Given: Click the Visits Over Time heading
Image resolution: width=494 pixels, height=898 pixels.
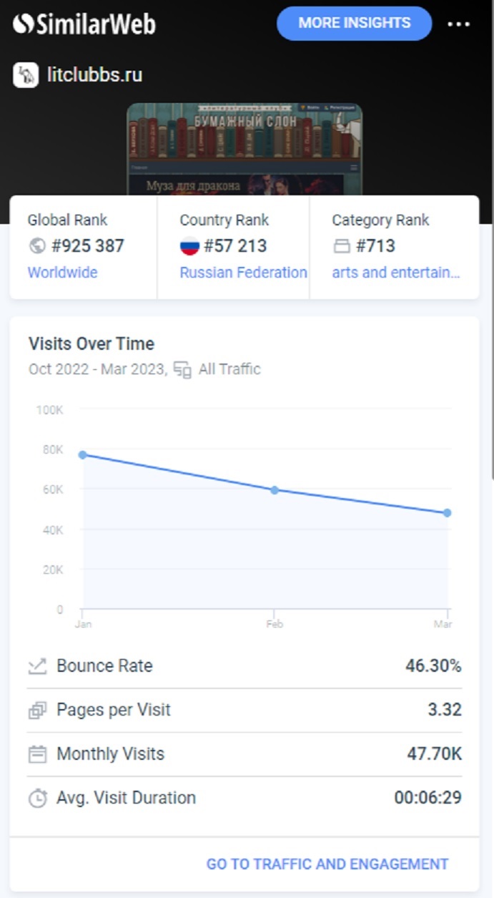Looking at the screenshot, I should coord(92,343).
